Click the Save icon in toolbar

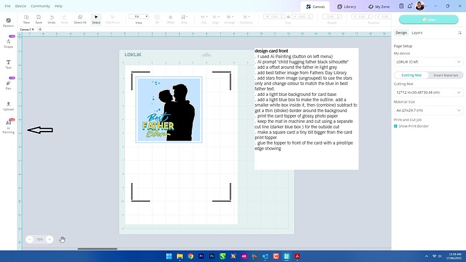pos(38,20)
